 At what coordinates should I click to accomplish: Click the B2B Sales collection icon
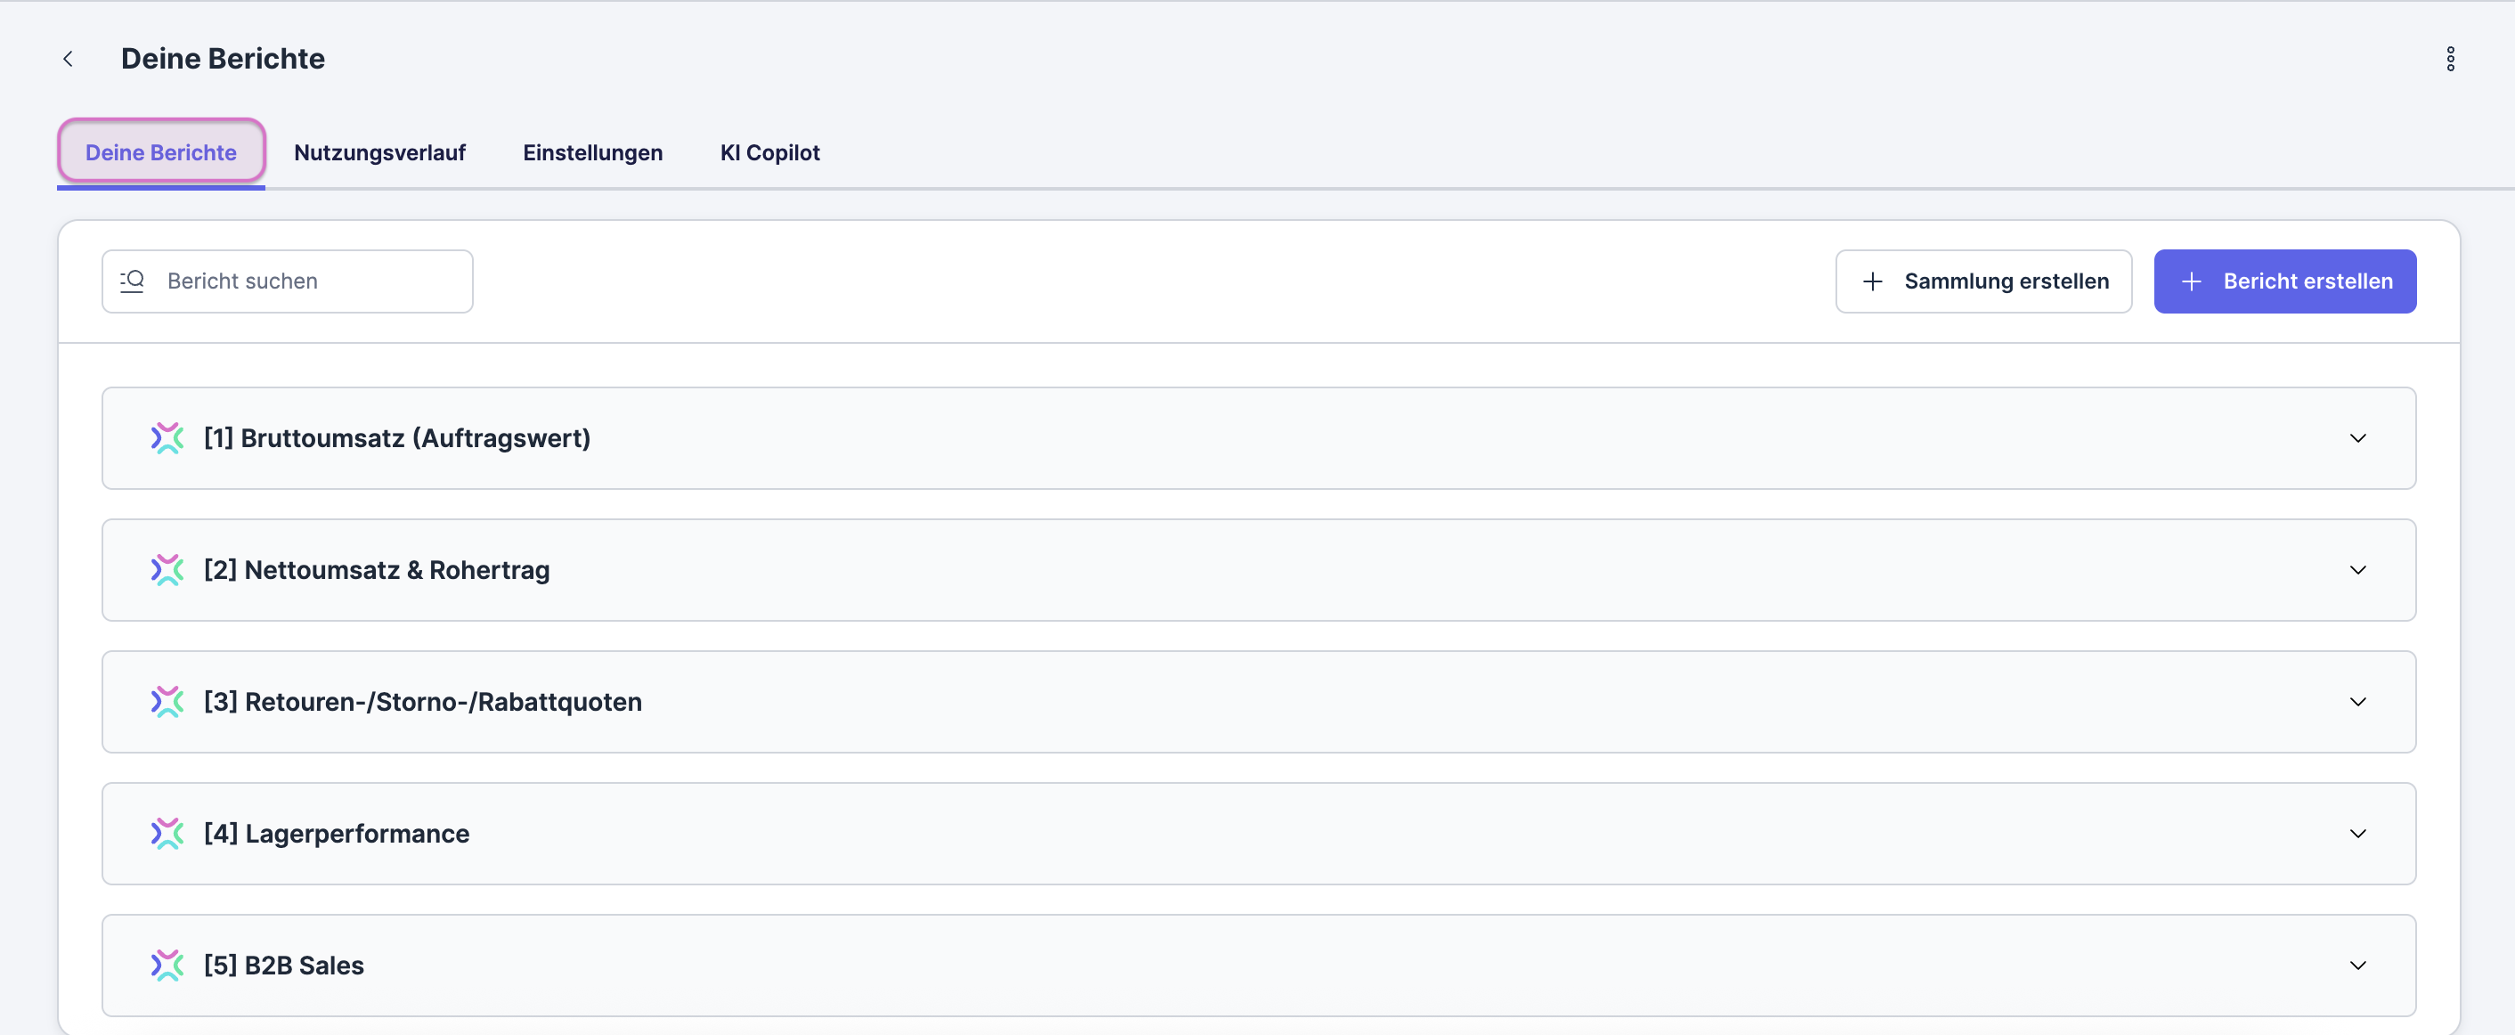tap(167, 966)
